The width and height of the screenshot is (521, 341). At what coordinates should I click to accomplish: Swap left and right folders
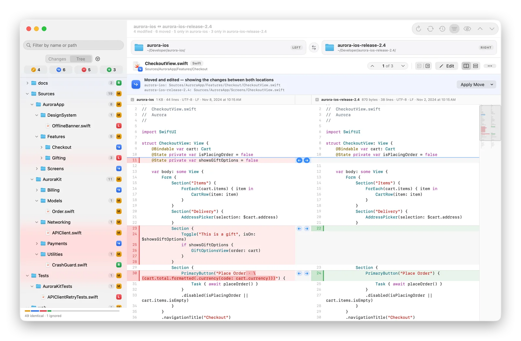pyautogui.click(x=314, y=48)
